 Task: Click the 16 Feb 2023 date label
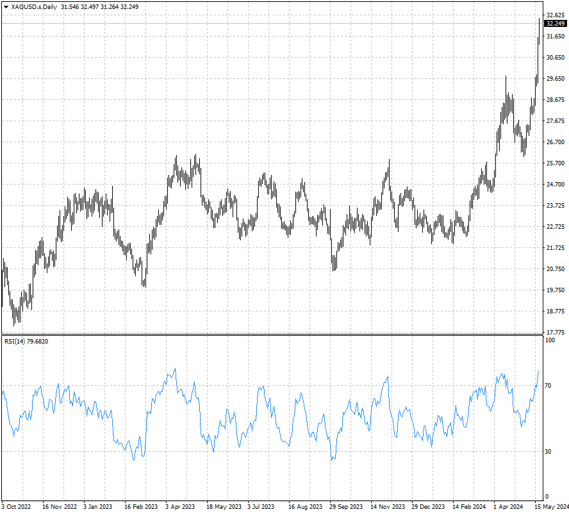pos(141,506)
